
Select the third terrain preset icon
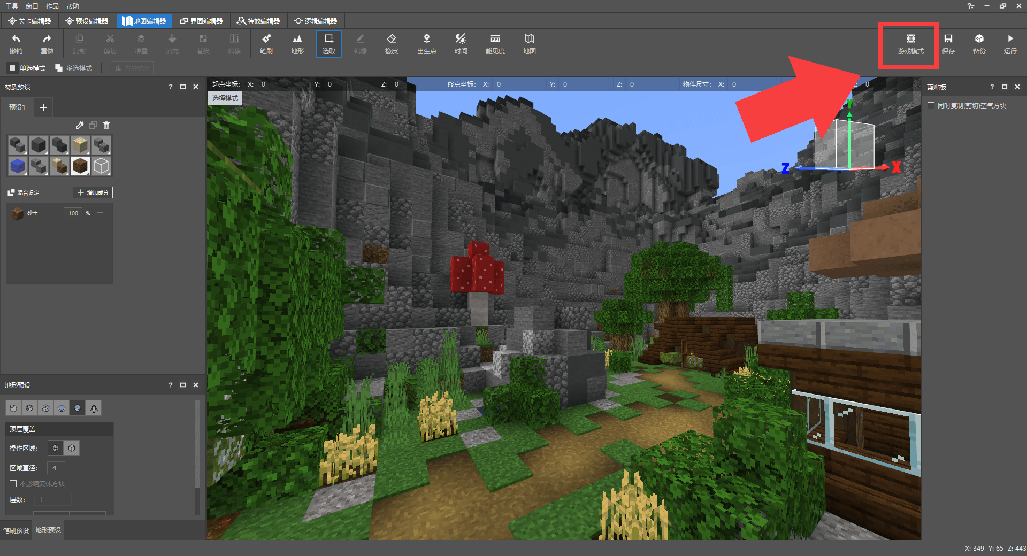point(45,408)
